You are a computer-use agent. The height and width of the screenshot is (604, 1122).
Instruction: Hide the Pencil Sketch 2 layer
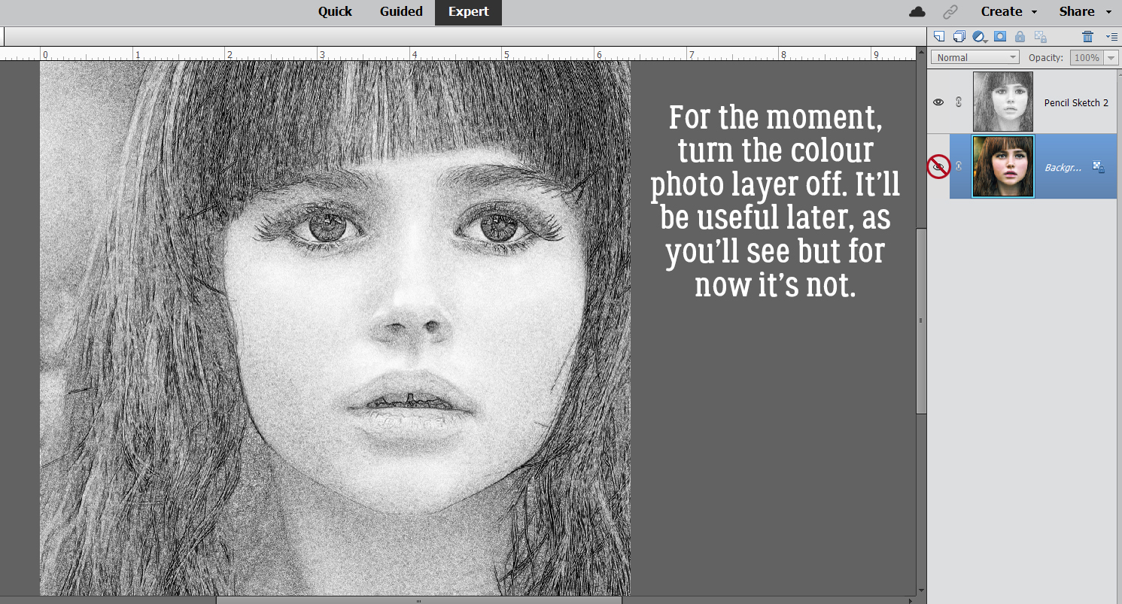pos(938,102)
